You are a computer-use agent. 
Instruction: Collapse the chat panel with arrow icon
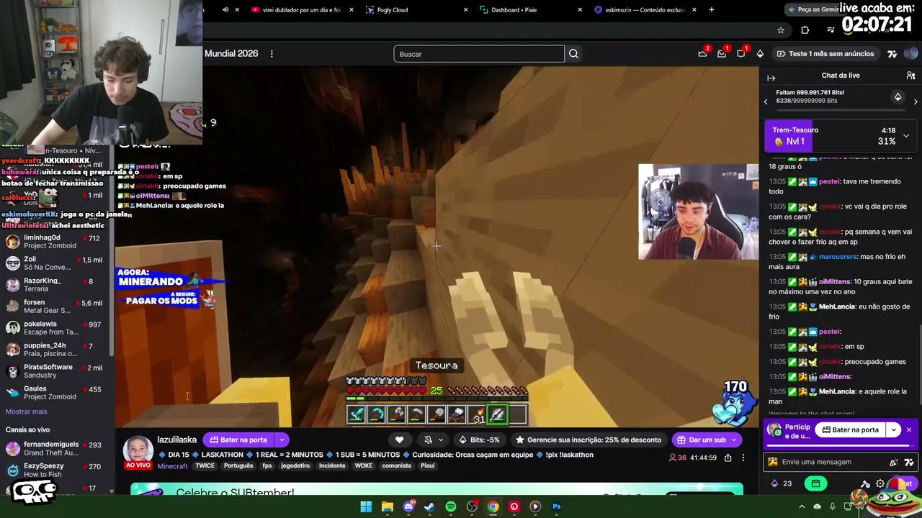click(x=771, y=78)
